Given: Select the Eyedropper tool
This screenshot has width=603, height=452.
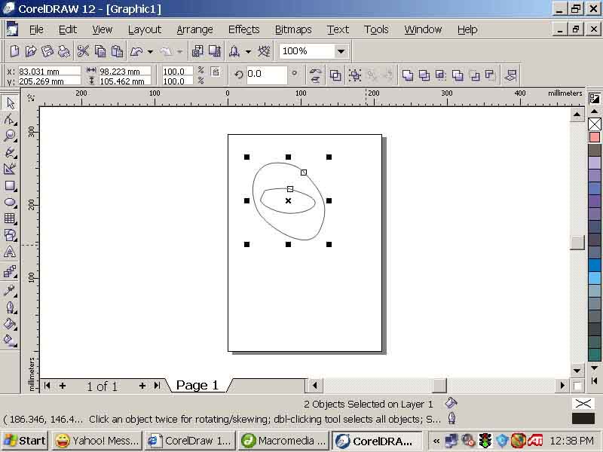Looking at the screenshot, I should click(10, 291).
